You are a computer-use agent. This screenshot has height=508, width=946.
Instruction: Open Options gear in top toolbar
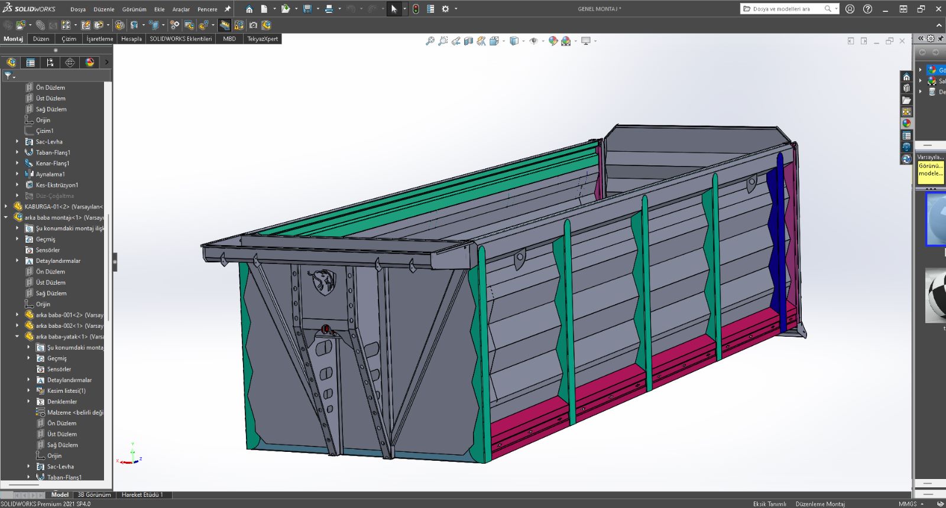[445, 9]
